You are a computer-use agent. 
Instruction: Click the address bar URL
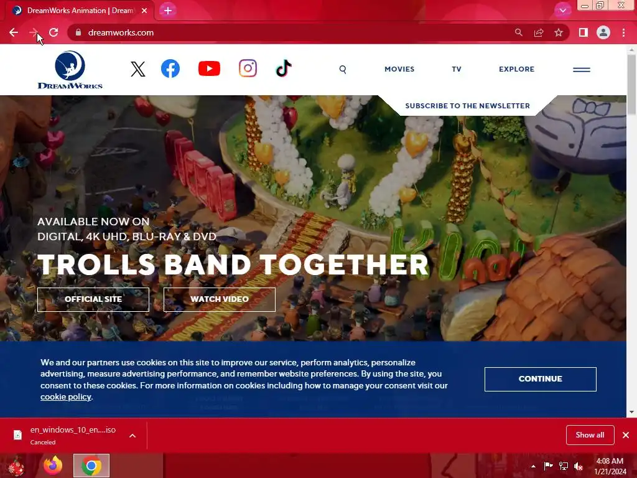(121, 32)
